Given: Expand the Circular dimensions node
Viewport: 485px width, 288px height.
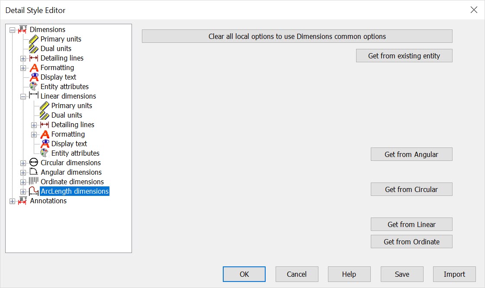Looking at the screenshot, I should click(x=22, y=163).
